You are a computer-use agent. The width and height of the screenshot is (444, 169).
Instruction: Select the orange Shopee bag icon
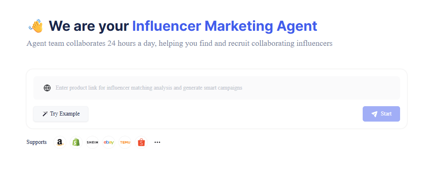(x=141, y=142)
